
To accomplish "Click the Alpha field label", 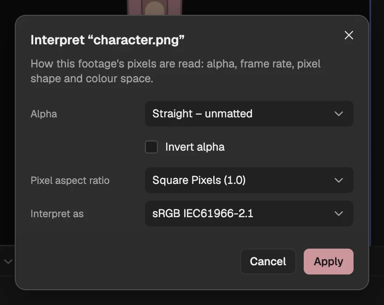I will pos(44,114).
